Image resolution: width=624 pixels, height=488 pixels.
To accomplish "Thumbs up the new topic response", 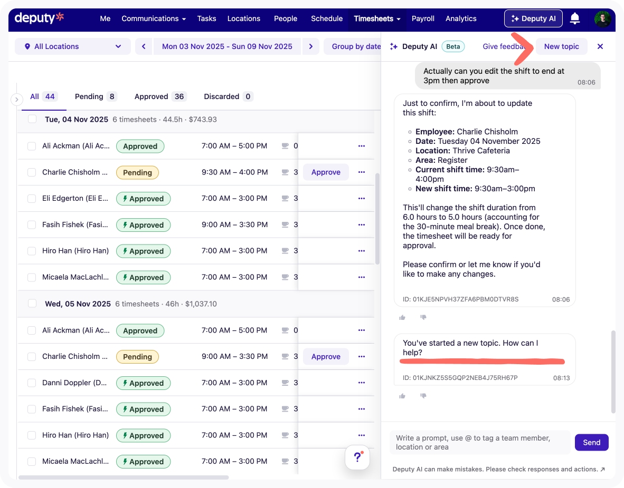I will [x=402, y=396].
